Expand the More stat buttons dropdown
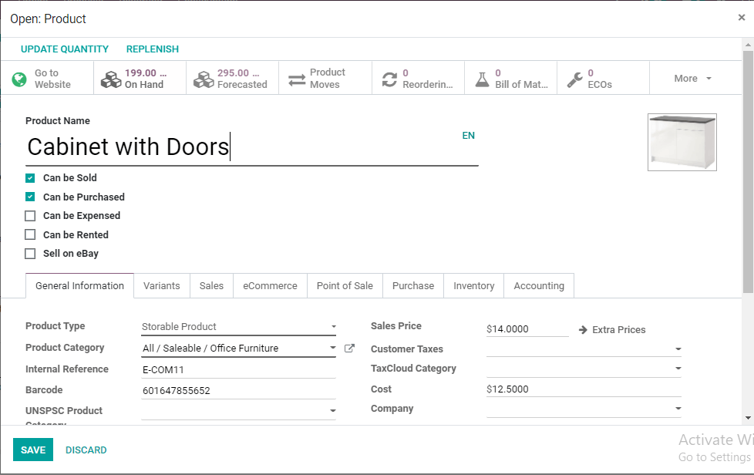Image resolution: width=754 pixels, height=475 pixels. click(x=692, y=79)
